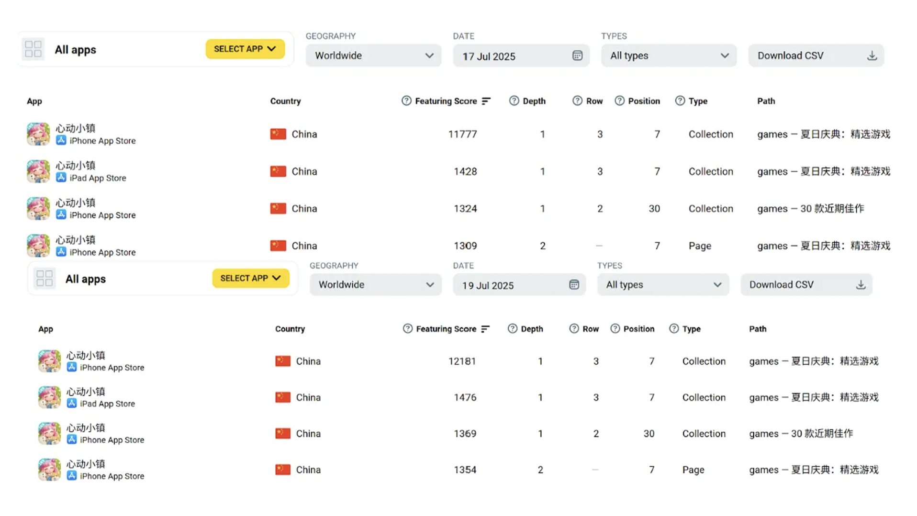917x516 pixels.
Task: Click Featuring Score header in 19 Jul table
Action: [446, 329]
